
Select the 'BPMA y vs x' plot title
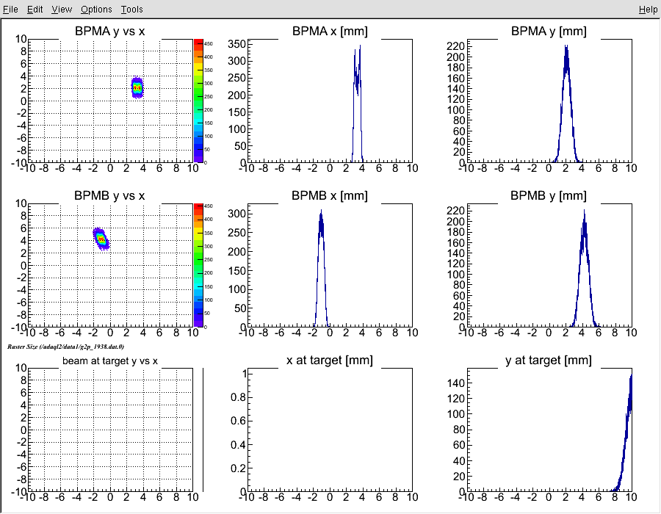pos(109,31)
